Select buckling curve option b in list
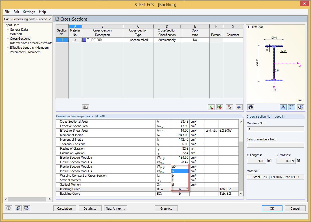 180,176
